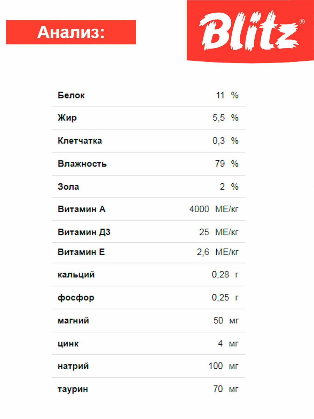Select the 79 % moisture value
This screenshot has width=314, height=419.
226,164
